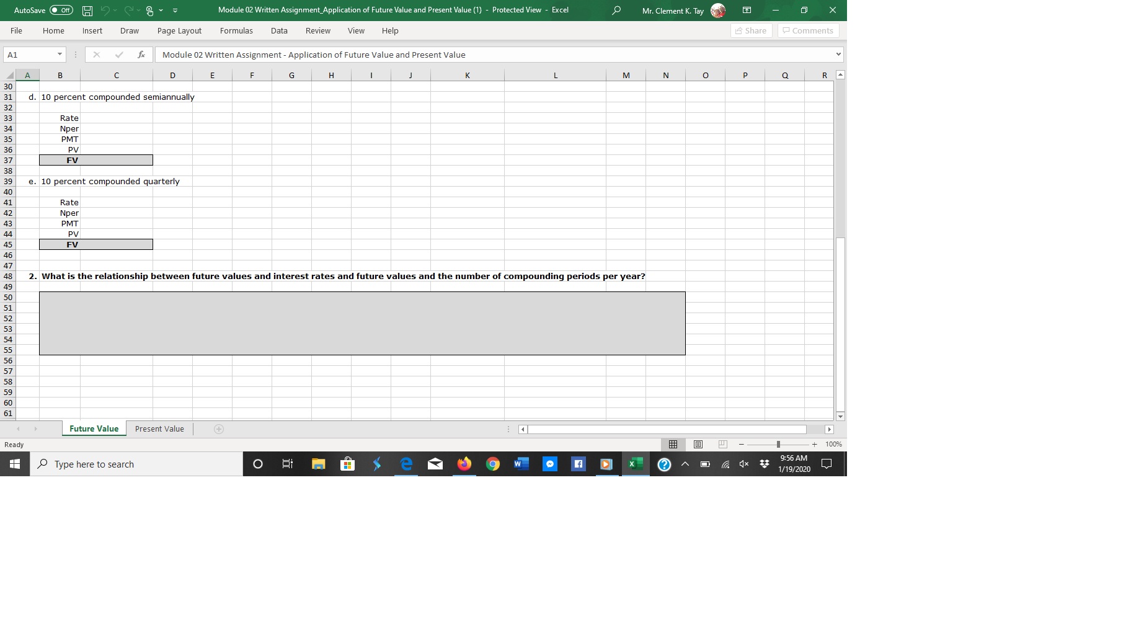Open the Comments pane
This screenshot has height=635, width=1131.
808,30
